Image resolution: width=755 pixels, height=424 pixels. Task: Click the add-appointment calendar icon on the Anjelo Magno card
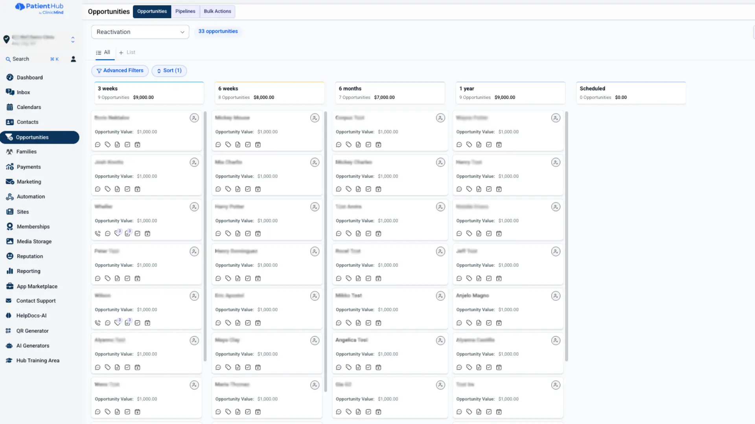(499, 323)
